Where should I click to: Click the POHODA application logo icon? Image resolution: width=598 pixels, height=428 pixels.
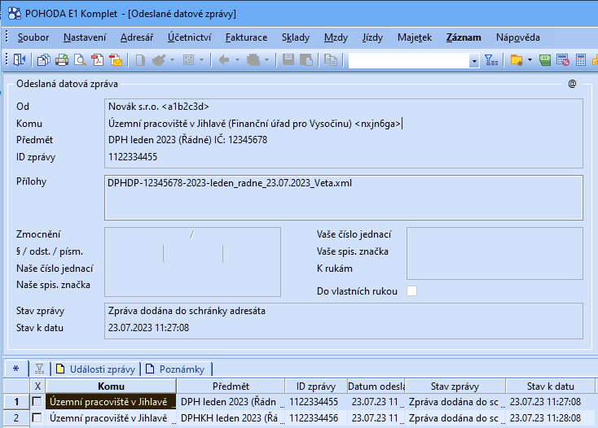[15, 13]
